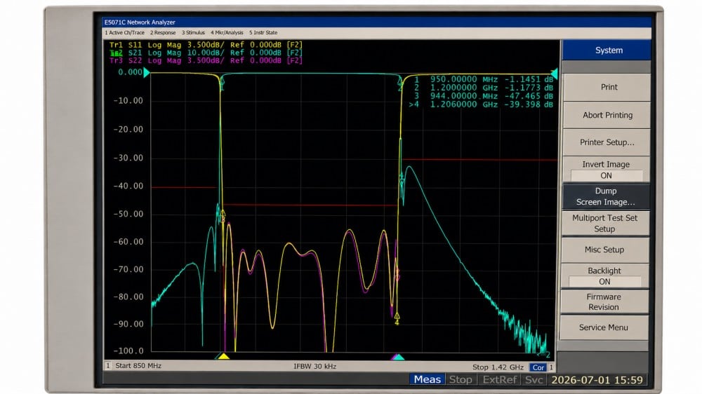702x394 pixels.
Task: Select trace Tr3 S22 label
Action: [206, 60]
